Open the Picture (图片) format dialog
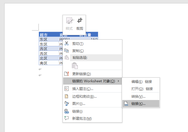This screenshot has height=132, width=188. (79, 103)
